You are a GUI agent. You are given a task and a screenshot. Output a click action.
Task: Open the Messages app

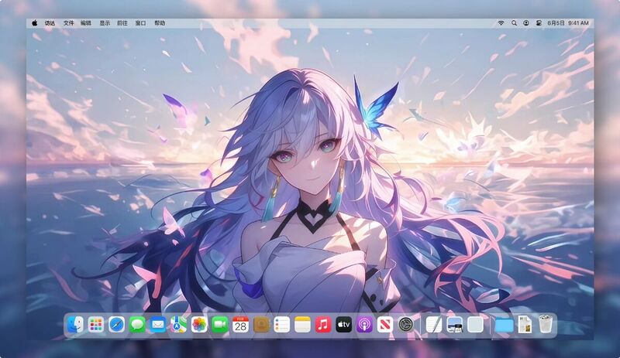coord(137,325)
